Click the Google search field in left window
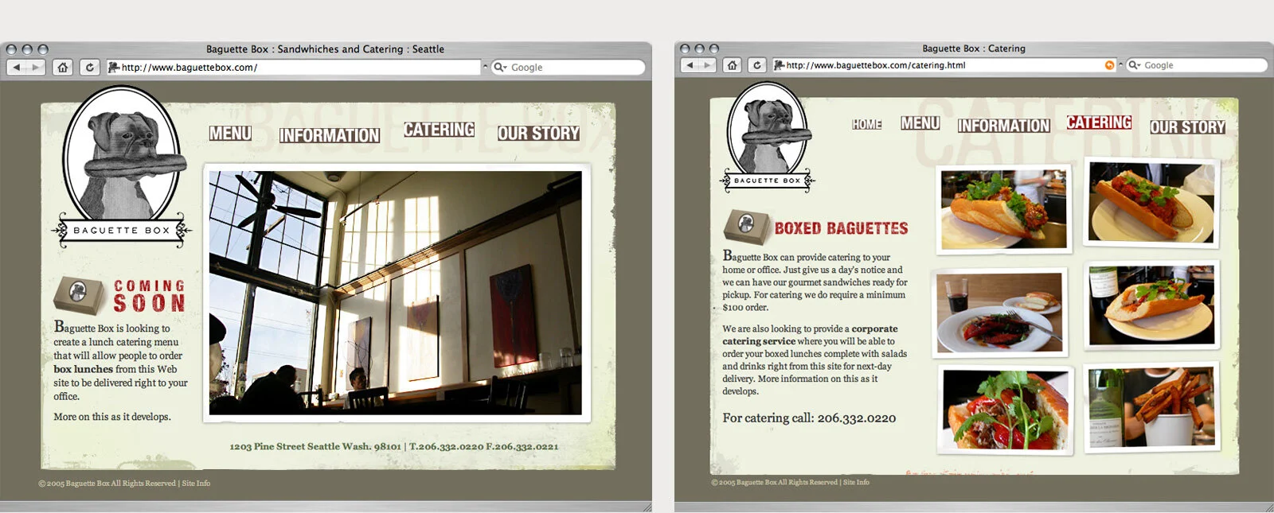The image size is (1274, 513). click(569, 68)
